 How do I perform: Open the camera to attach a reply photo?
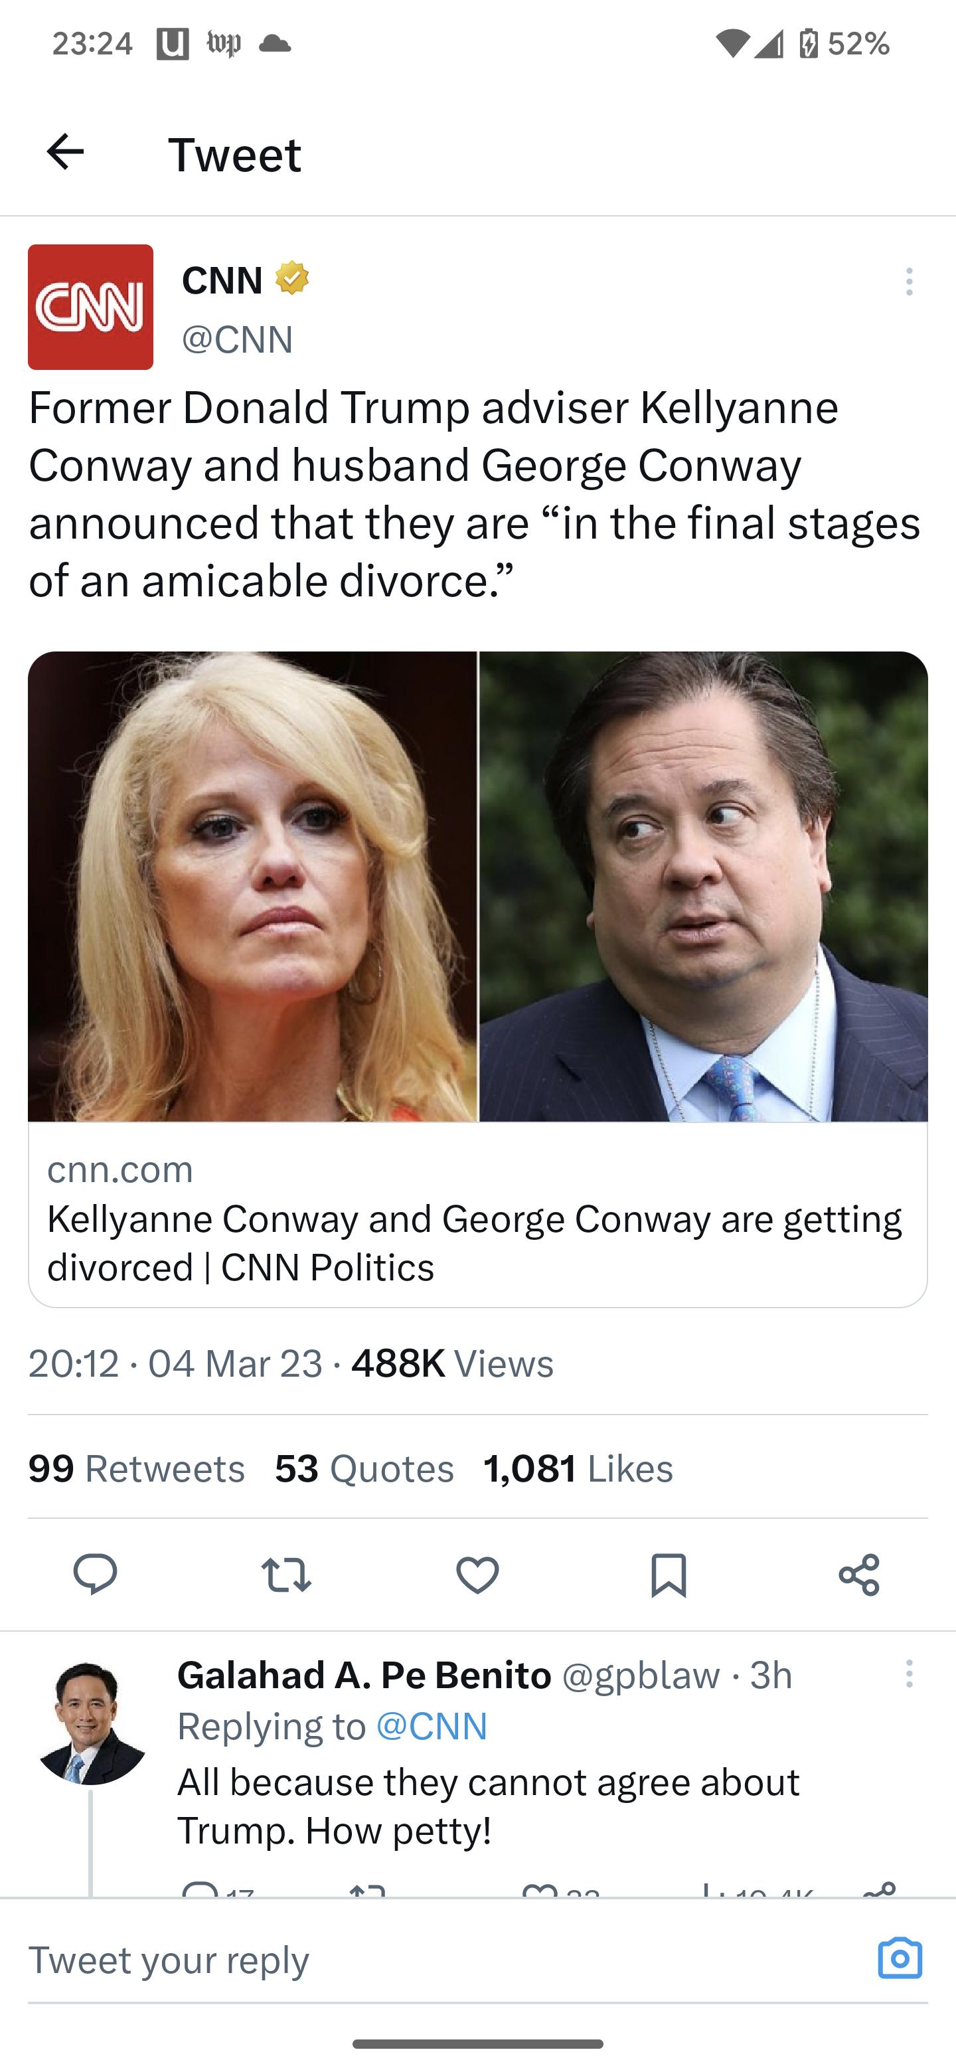click(x=902, y=1958)
